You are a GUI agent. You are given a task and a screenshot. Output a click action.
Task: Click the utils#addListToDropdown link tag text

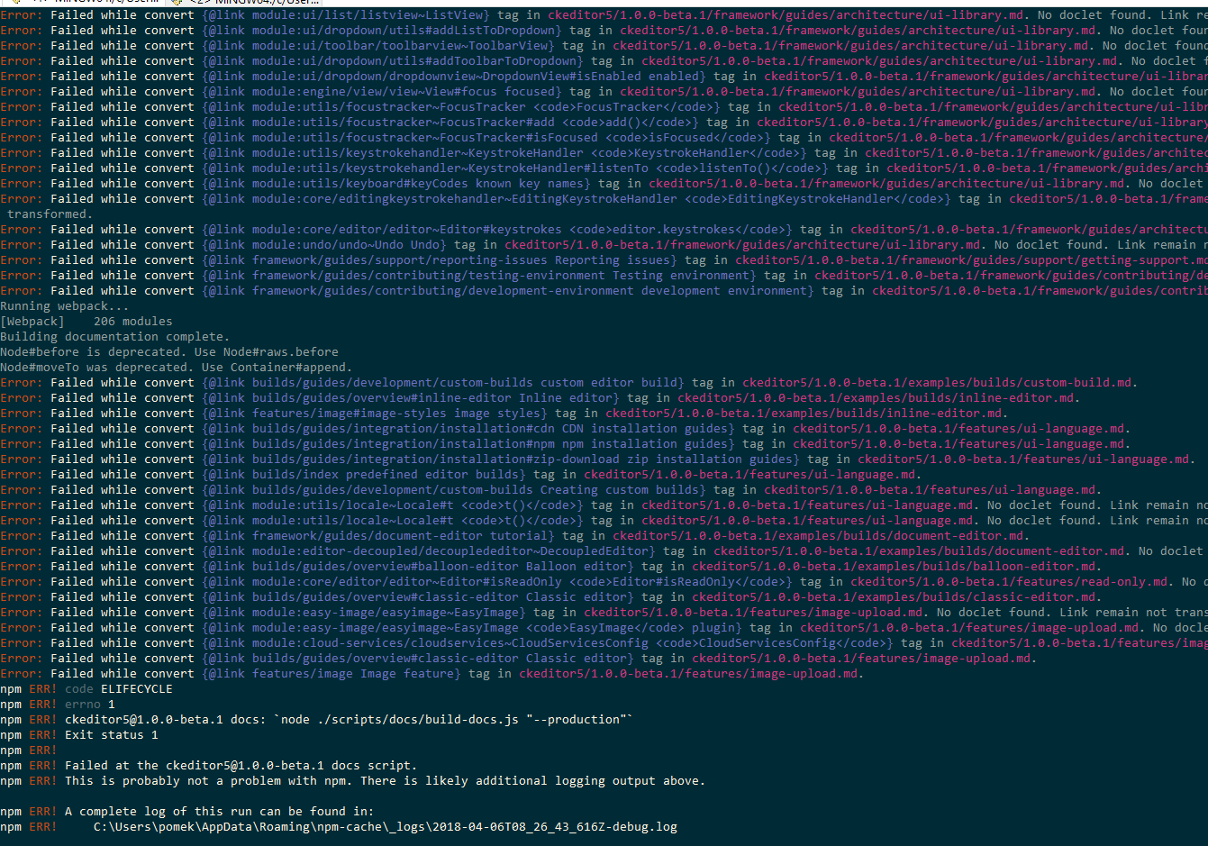(x=382, y=31)
